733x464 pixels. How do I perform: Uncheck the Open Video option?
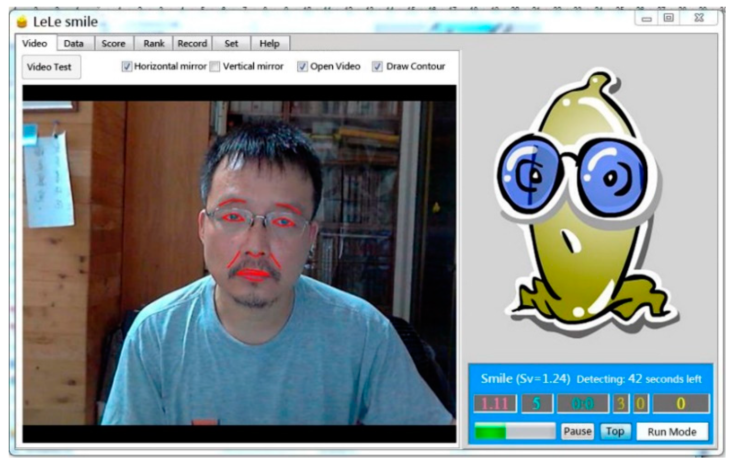[302, 66]
